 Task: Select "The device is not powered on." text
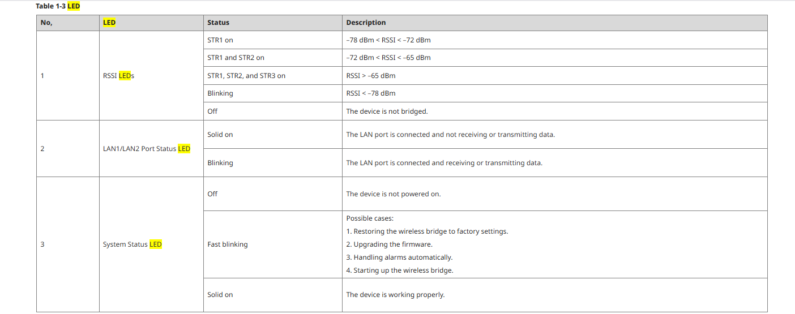[x=393, y=194]
